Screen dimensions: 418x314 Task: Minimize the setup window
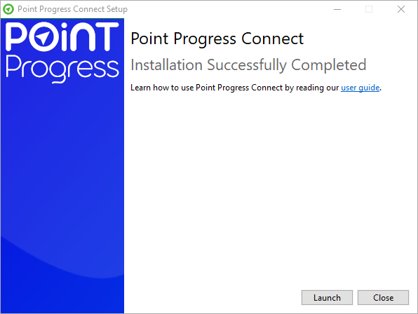337,9
